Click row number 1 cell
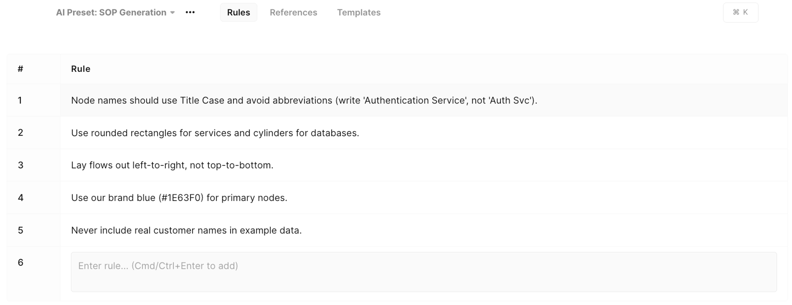The height and width of the screenshot is (305, 792). 34,101
